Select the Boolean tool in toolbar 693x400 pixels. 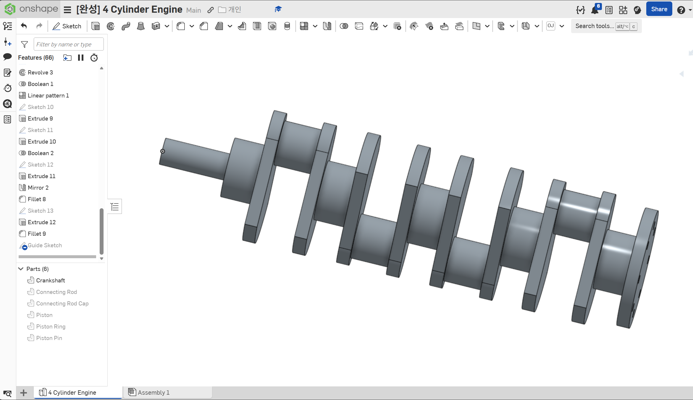tap(344, 26)
